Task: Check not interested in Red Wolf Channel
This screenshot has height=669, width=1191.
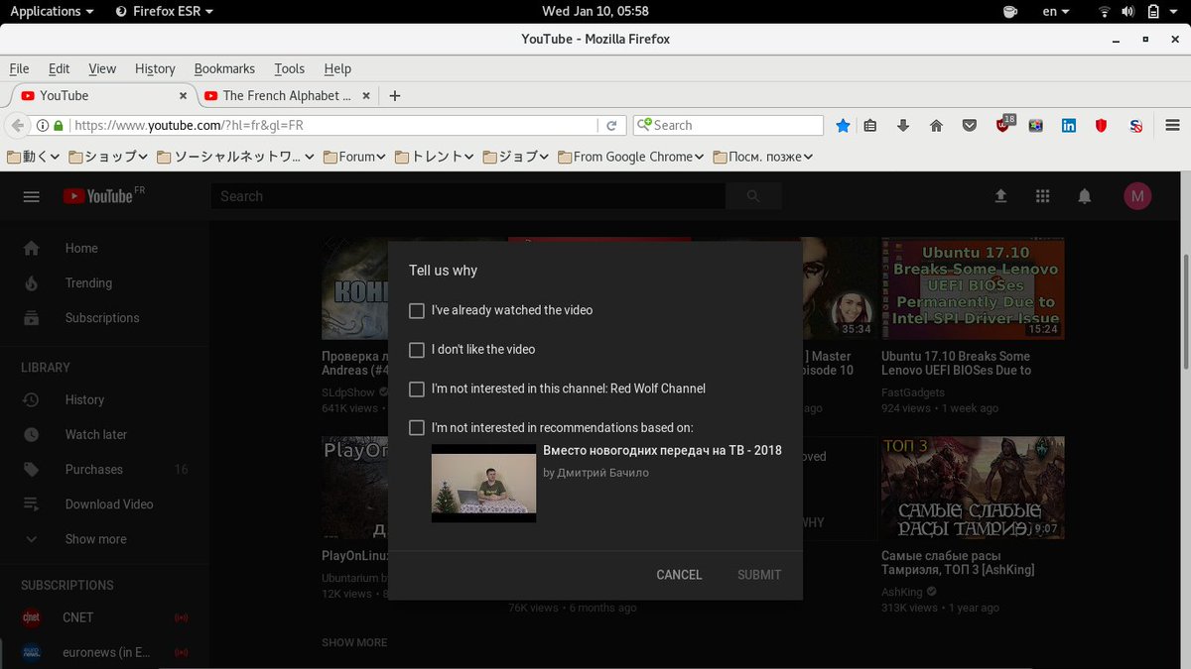Action: [417, 390]
